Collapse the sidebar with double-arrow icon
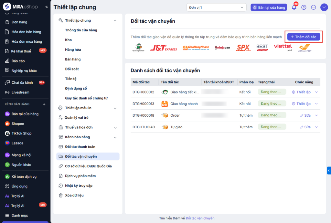 pyautogui.click(x=47, y=7)
